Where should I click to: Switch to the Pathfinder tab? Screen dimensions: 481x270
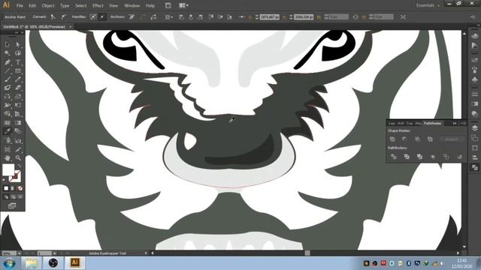pos(432,123)
